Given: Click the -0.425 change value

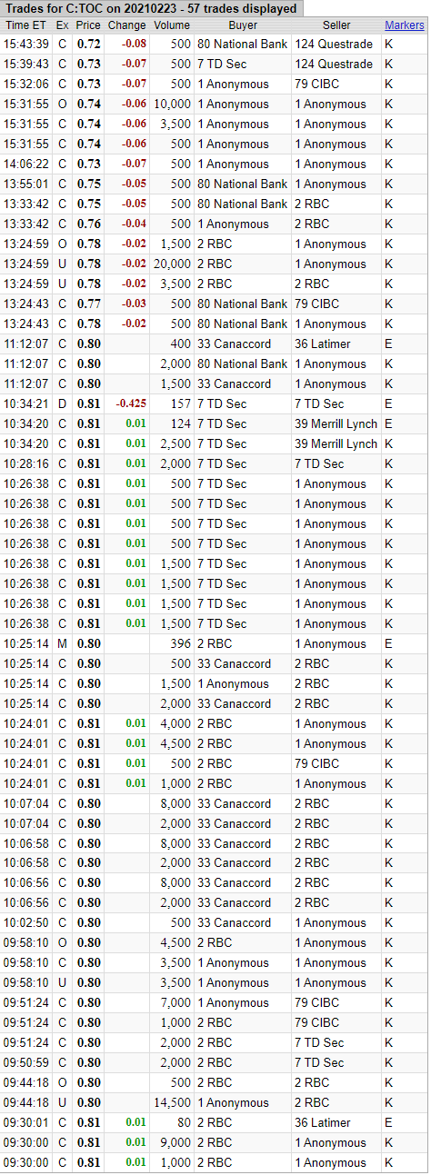Looking at the screenshot, I should (x=126, y=403).
